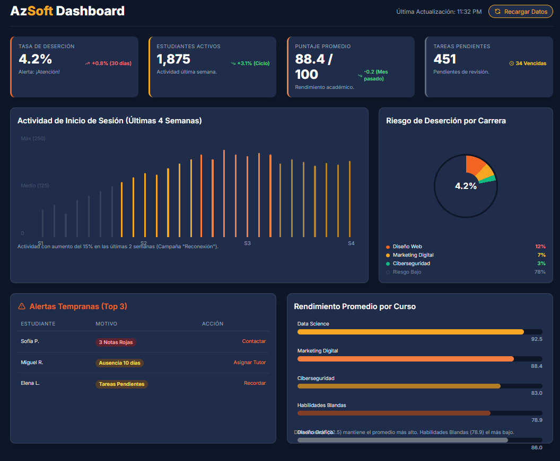Click the trend arrow beside +3.1% (Ciclo)

tap(233, 63)
